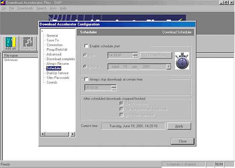Close the DAP main window
The width and height of the screenshot is (235, 168).
click(232, 3)
